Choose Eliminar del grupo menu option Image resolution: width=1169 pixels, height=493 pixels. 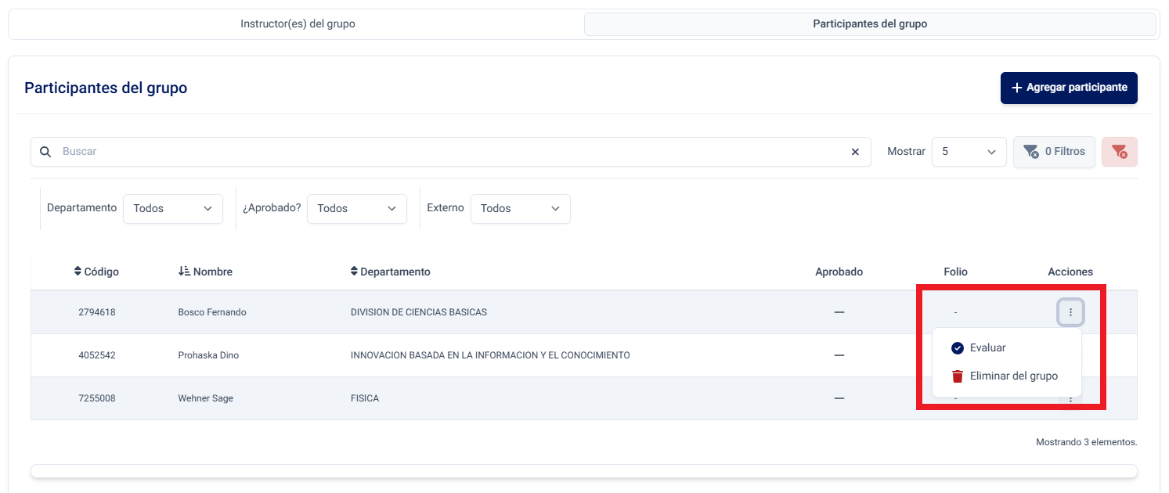click(1013, 376)
